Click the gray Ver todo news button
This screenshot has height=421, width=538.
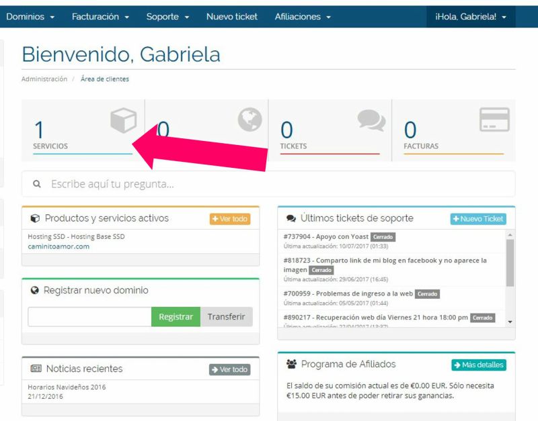[230, 369]
